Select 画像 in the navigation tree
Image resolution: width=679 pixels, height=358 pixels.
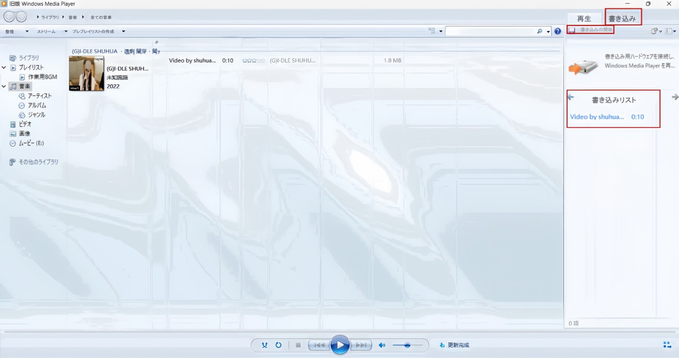click(24, 133)
